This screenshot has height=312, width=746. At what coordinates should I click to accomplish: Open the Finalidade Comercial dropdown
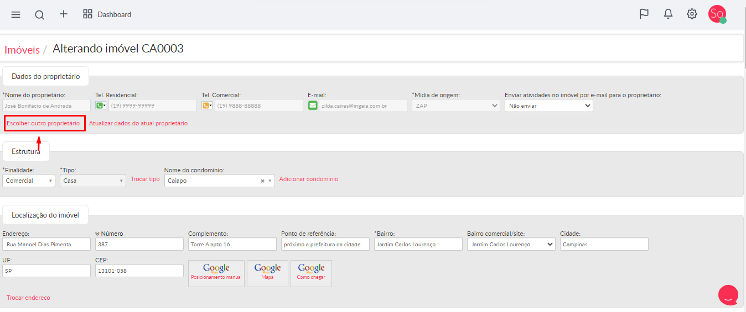tap(29, 181)
